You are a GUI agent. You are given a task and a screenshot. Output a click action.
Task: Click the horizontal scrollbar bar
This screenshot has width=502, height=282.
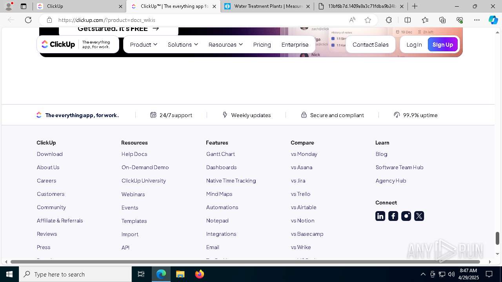pyautogui.click(x=245, y=262)
